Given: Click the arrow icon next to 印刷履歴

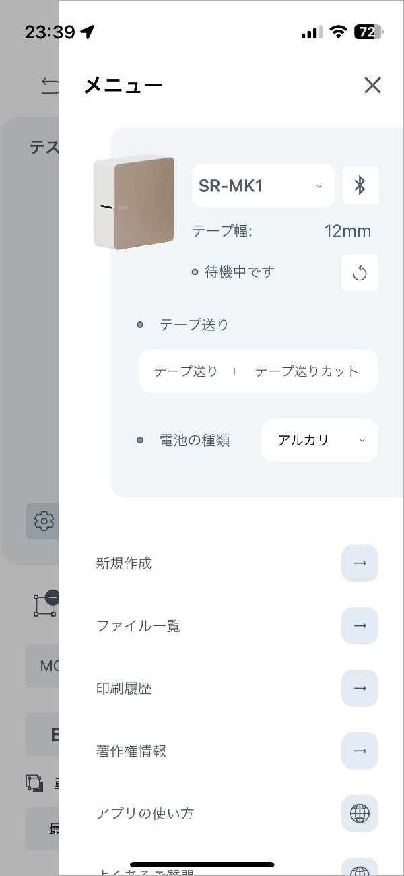Looking at the screenshot, I should [360, 688].
